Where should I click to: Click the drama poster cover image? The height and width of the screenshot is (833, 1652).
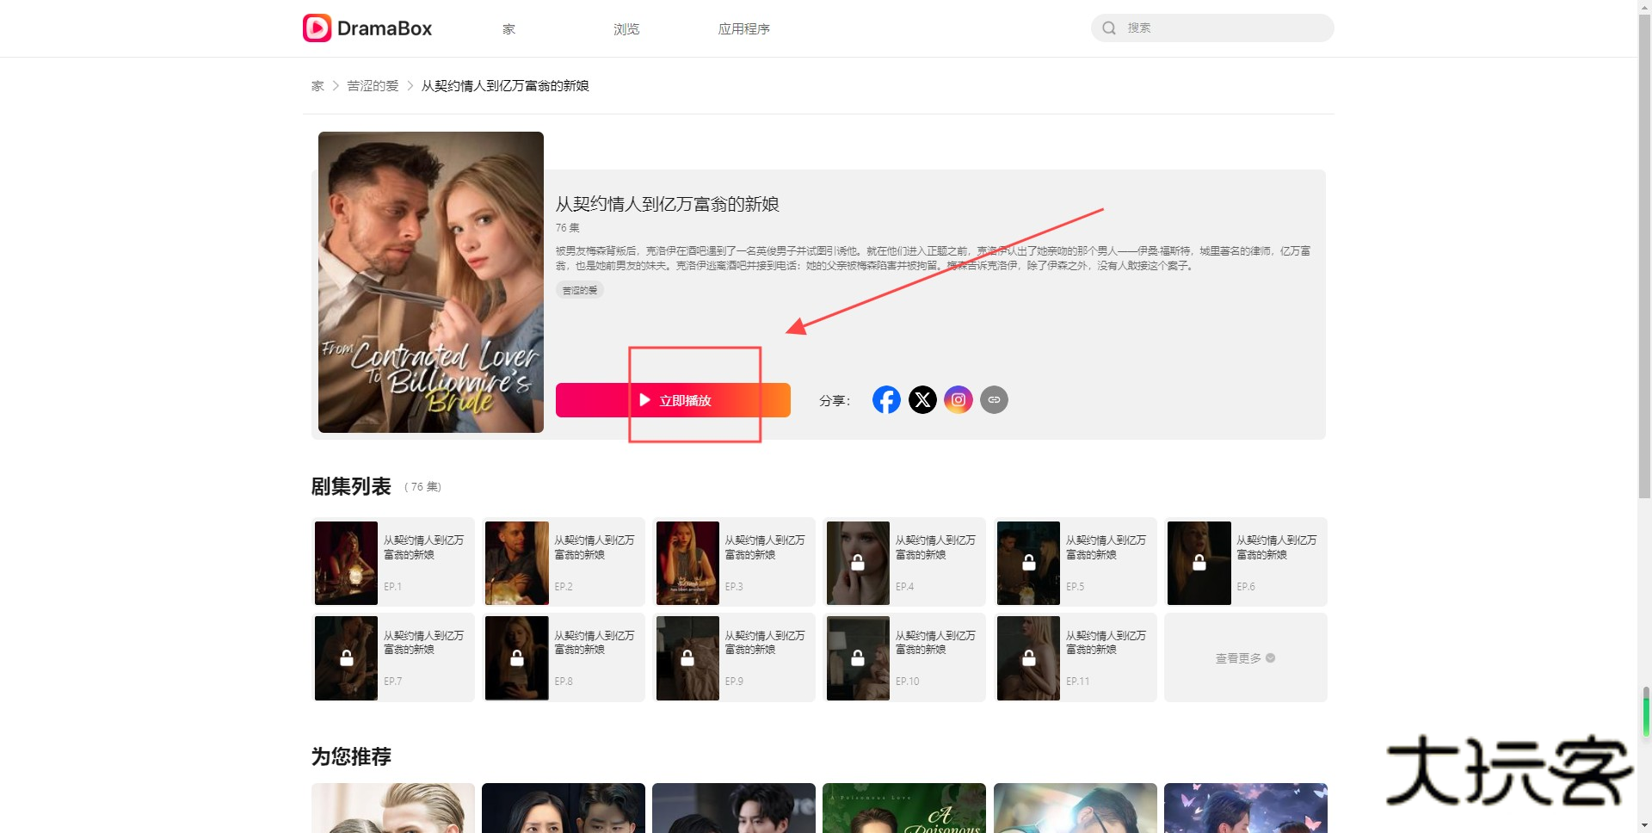430,282
